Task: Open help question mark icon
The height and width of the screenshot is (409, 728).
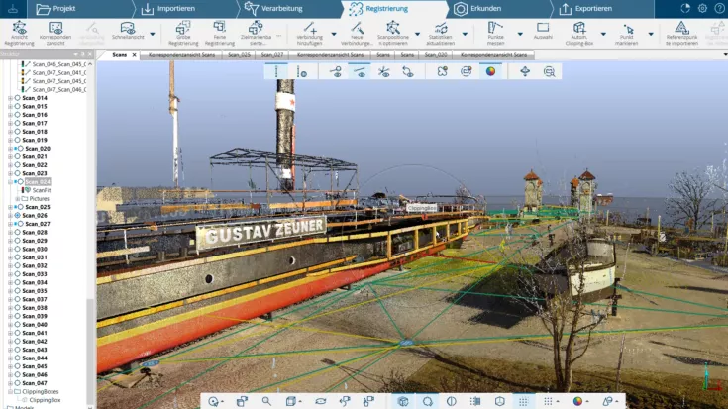Action: [719, 8]
